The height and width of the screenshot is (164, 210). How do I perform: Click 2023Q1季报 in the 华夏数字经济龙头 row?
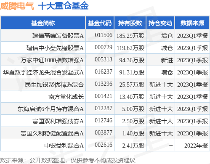(x=192, y=72)
